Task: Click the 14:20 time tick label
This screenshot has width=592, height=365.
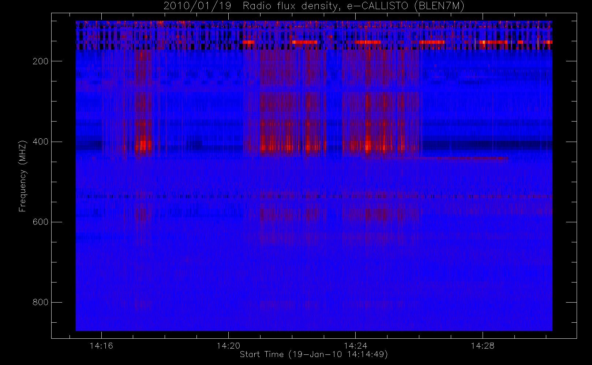Action: coord(228,346)
